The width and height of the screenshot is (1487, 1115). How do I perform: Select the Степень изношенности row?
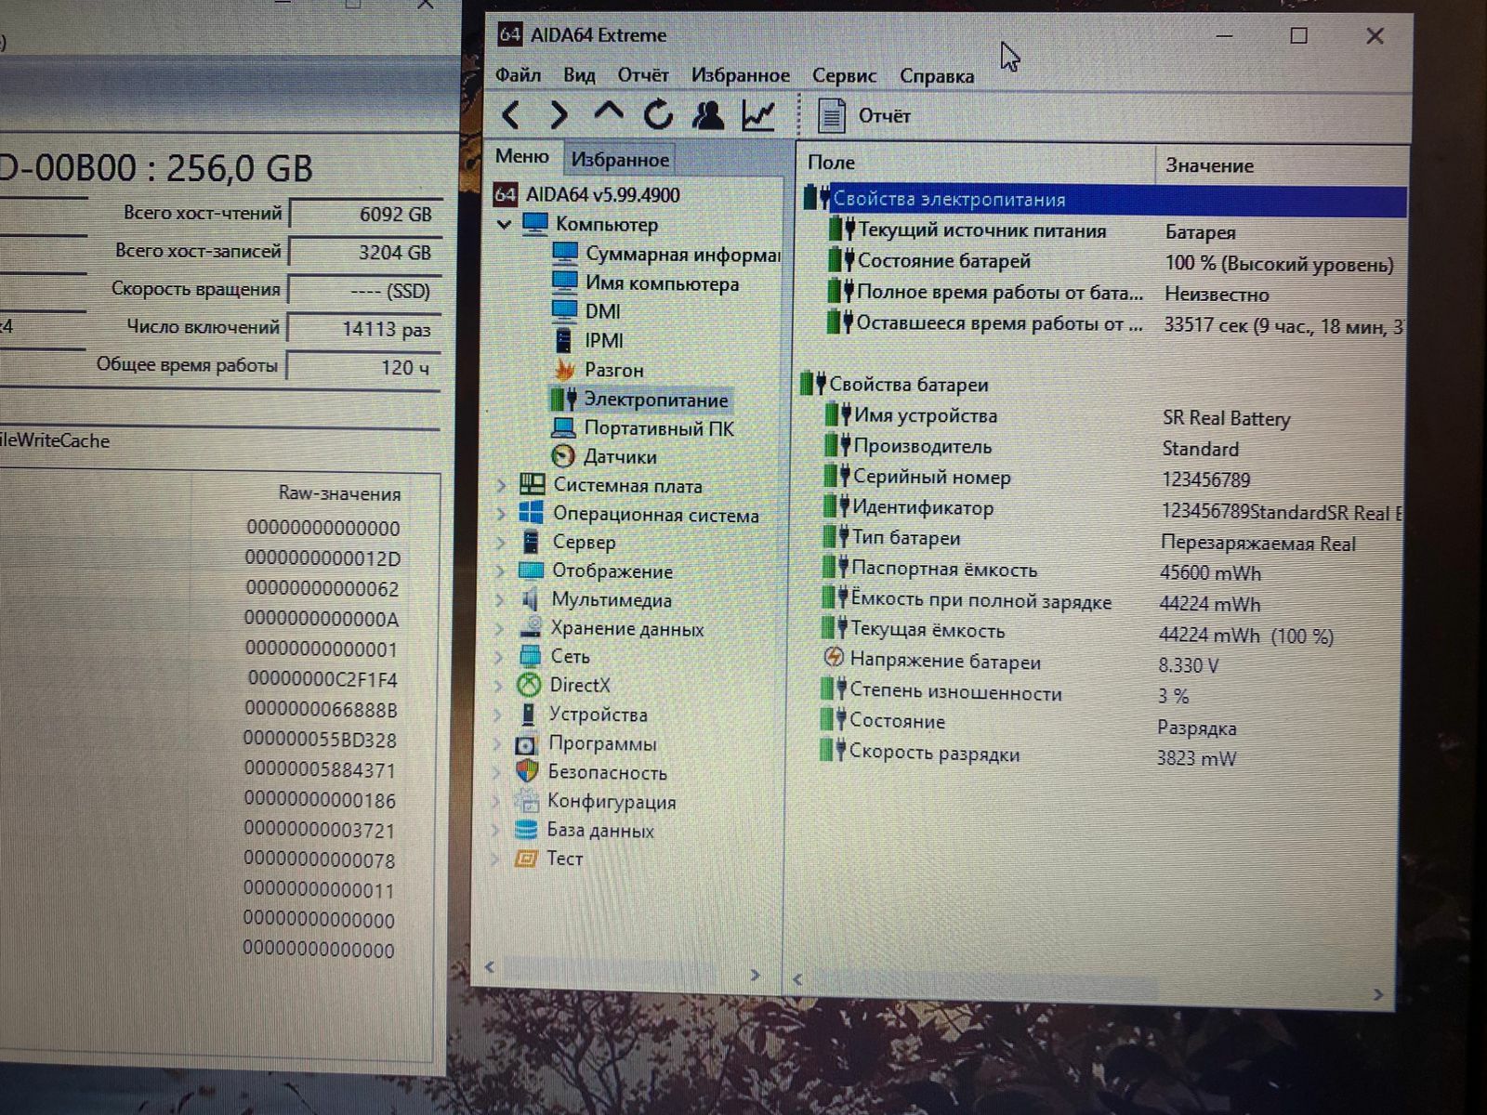pyautogui.click(x=1112, y=693)
